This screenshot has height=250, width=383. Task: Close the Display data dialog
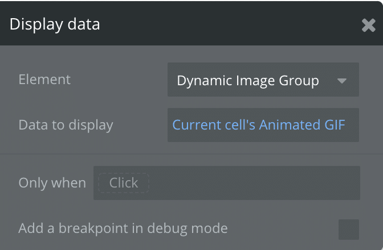pos(368,25)
